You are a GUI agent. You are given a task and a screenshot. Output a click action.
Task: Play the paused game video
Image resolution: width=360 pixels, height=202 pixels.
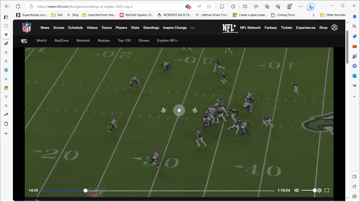pos(179,110)
